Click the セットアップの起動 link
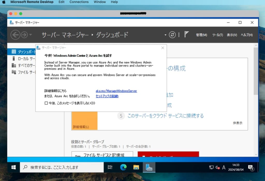 [107, 96]
